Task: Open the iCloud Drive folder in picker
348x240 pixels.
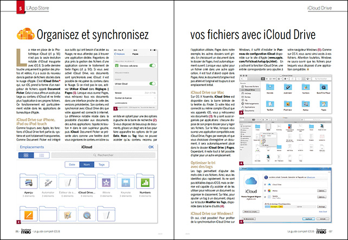Action: (x=87, y=181)
